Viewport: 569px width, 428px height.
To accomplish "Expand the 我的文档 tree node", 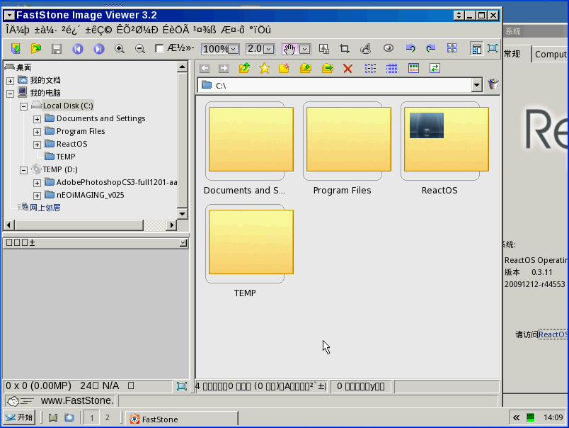I will pyautogui.click(x=10, y=81).
